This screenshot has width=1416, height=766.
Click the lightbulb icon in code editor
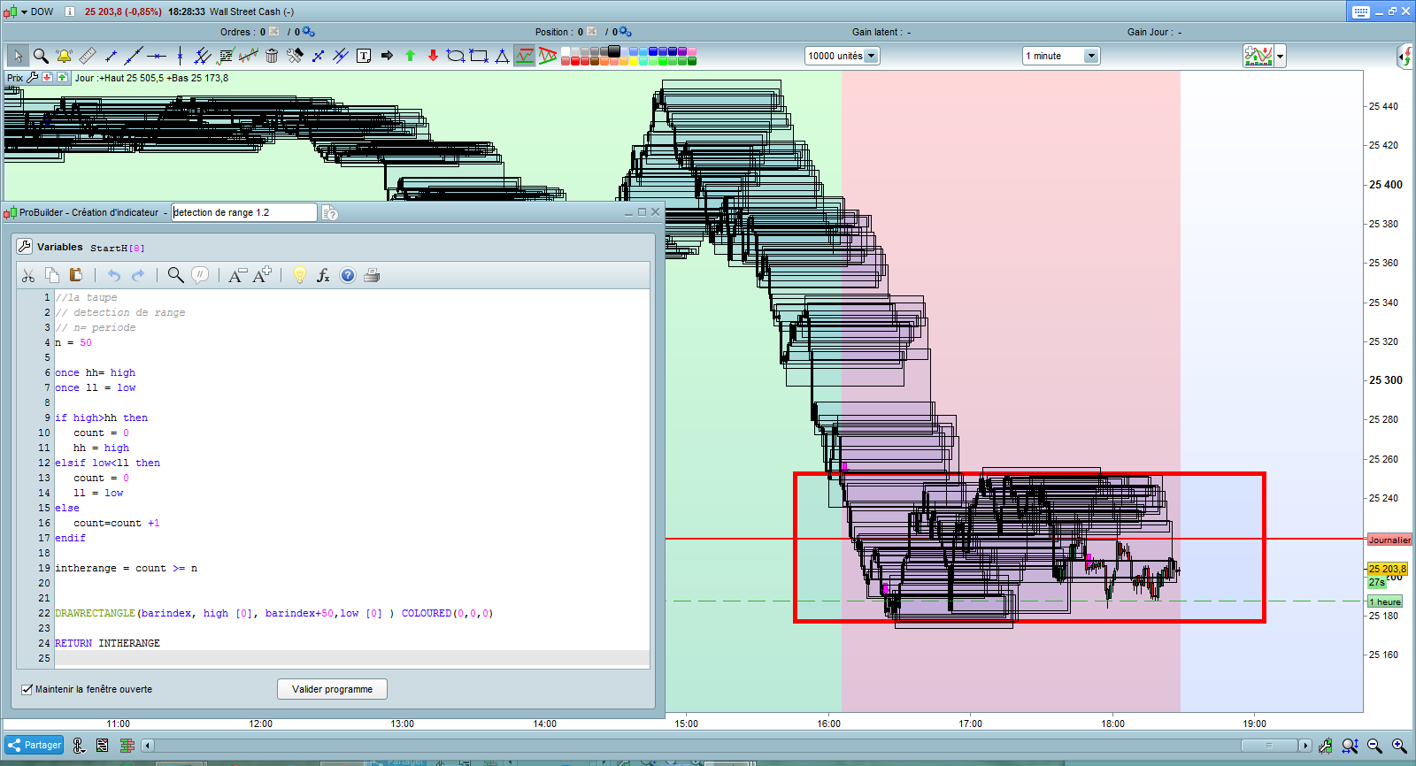coord(299,275)
